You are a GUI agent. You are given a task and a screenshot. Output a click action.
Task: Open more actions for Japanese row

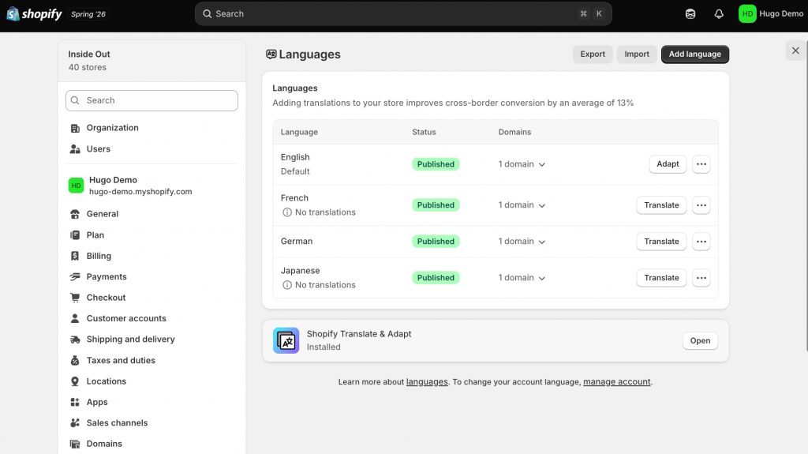pyautogui.click(x=701, y=278)
